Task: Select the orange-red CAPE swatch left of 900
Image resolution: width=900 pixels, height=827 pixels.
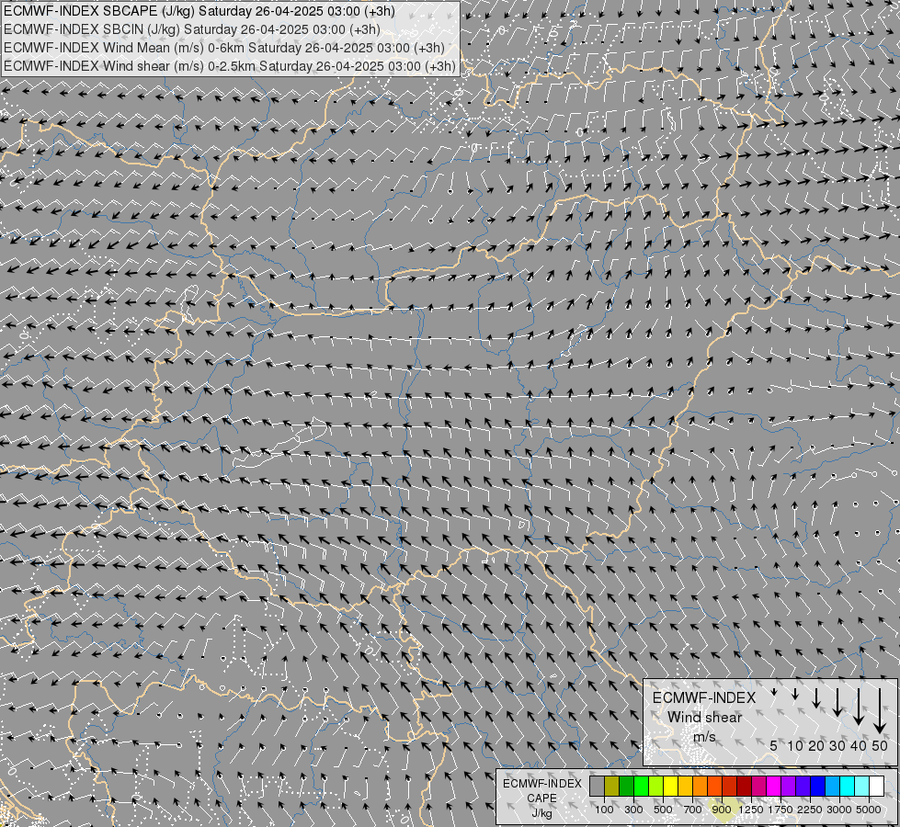Action: [714, 786]
